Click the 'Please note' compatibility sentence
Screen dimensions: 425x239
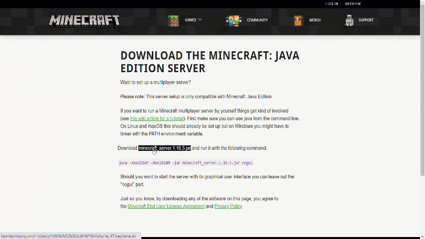coord(196,97)
